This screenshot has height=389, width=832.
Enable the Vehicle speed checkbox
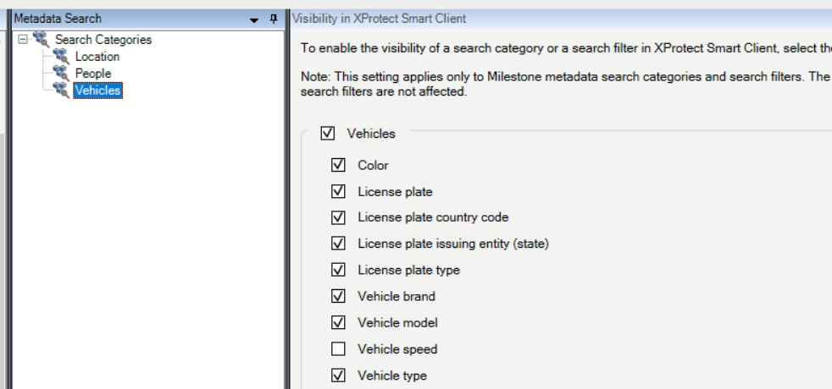point(338,348)
